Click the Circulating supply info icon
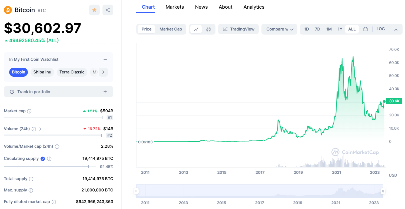Viewport: 405px width, 209px height. click(49, 159)
